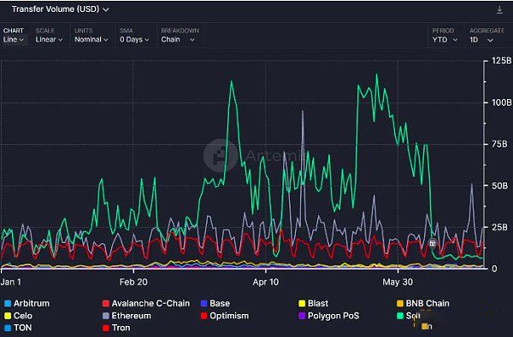
Task: Click the 50B y-axis label
Action: pos(499,186)
